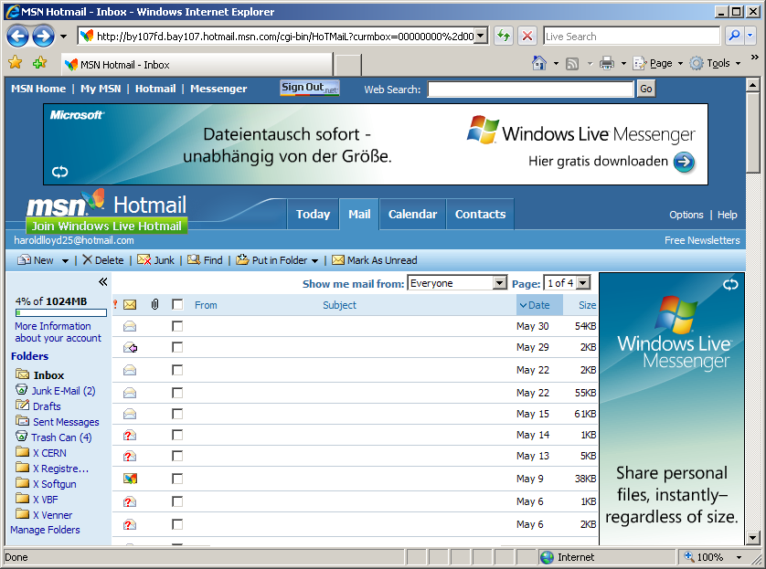Click Put in Folder in the toolbar
This screenshot has width=766, height=569.
(x=272, y=260)
